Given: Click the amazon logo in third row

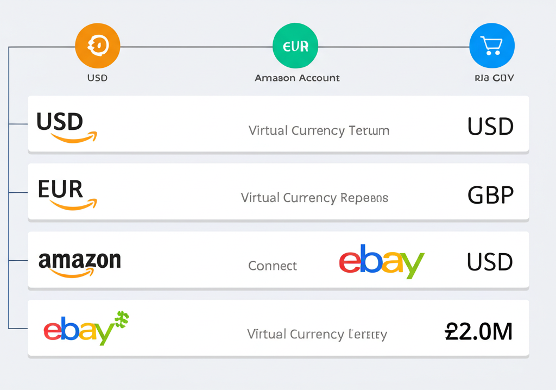Looking at the screenshot, I should [79, 262].
